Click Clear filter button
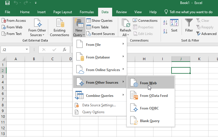The width and height of the screenshot is (218, 137). [x=203, y=21]
